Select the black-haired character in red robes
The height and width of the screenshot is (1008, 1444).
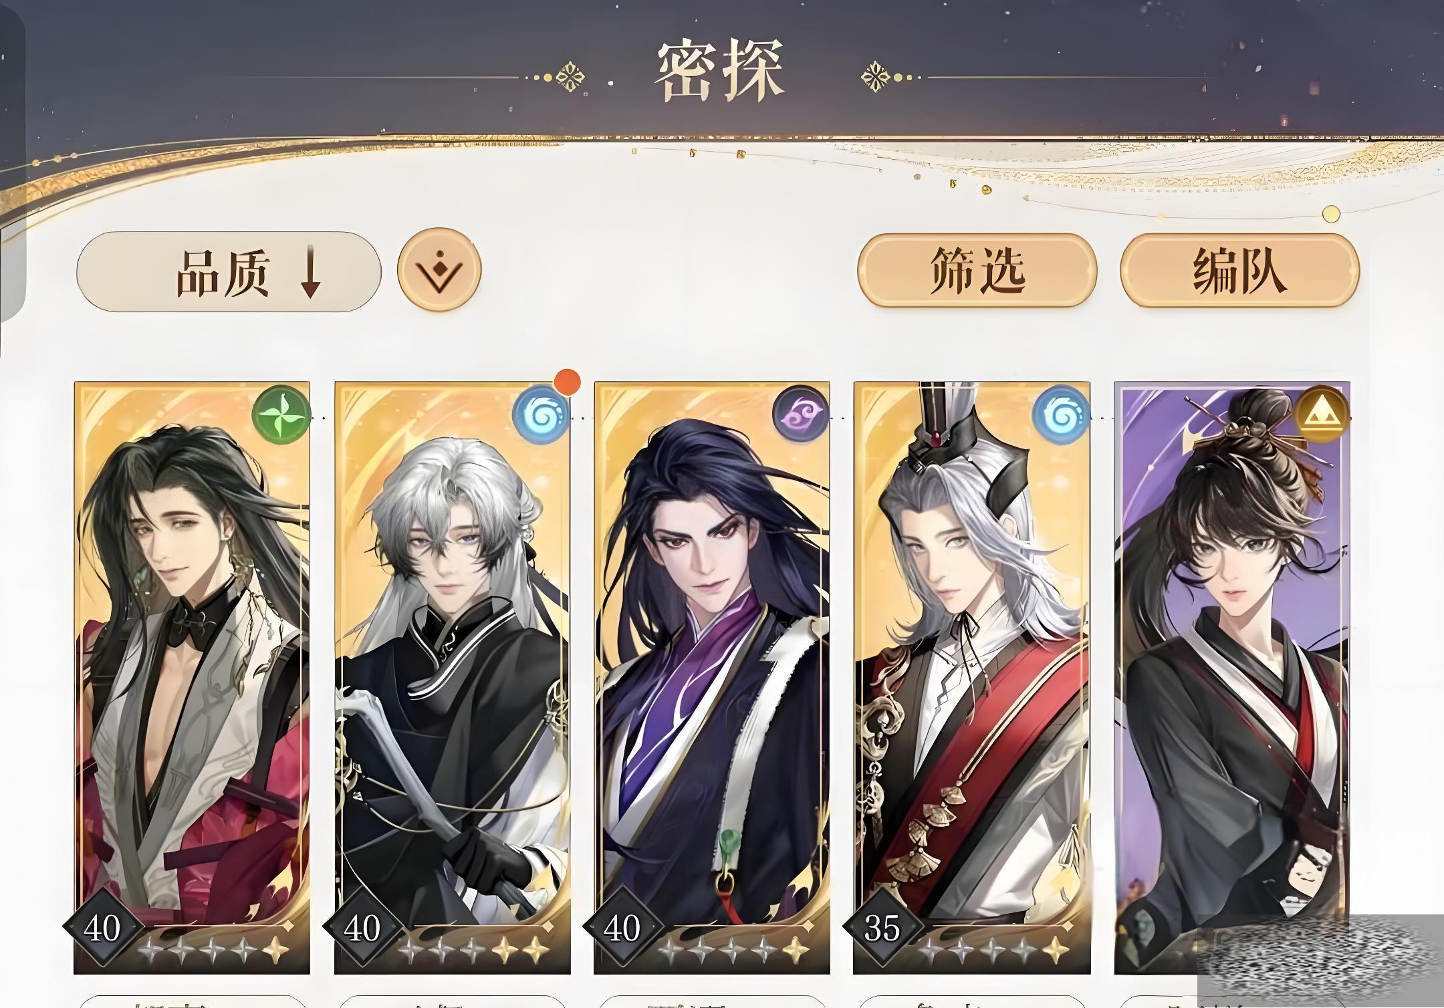coord(192,677)
